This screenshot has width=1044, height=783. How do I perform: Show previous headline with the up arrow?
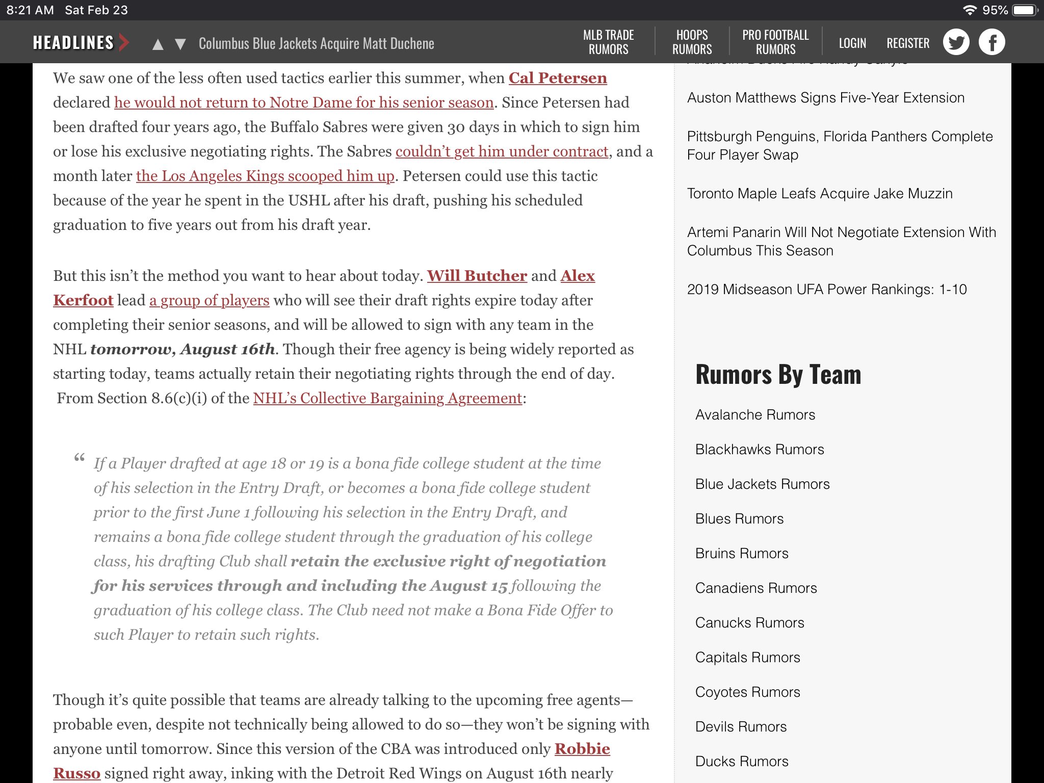click(x=158, y=44)
